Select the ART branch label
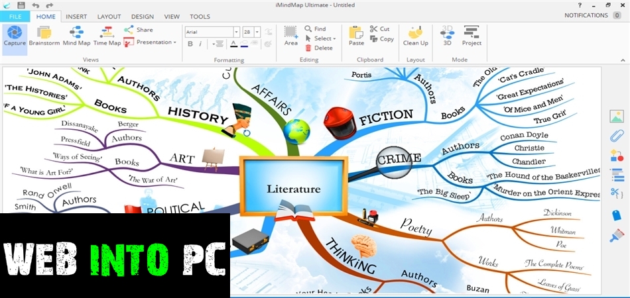This screenshot has width=630, height=298. coord(182,158)
